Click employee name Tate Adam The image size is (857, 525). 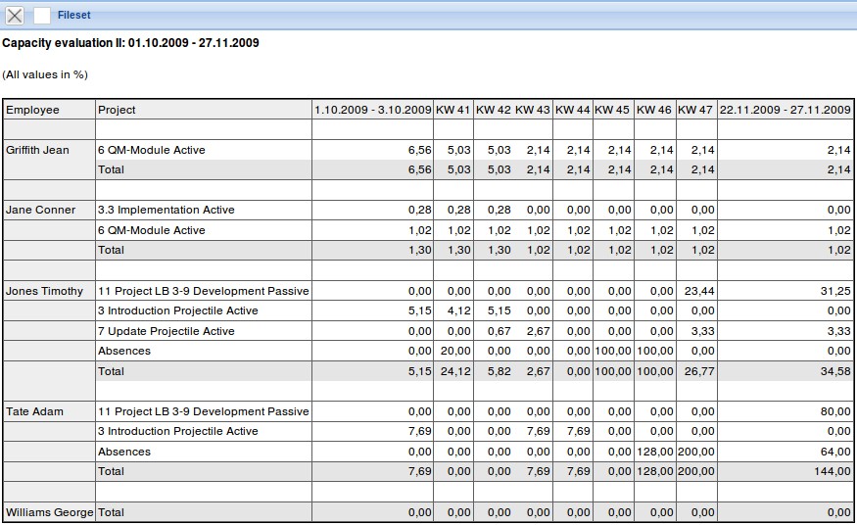(x=34, y=411)
